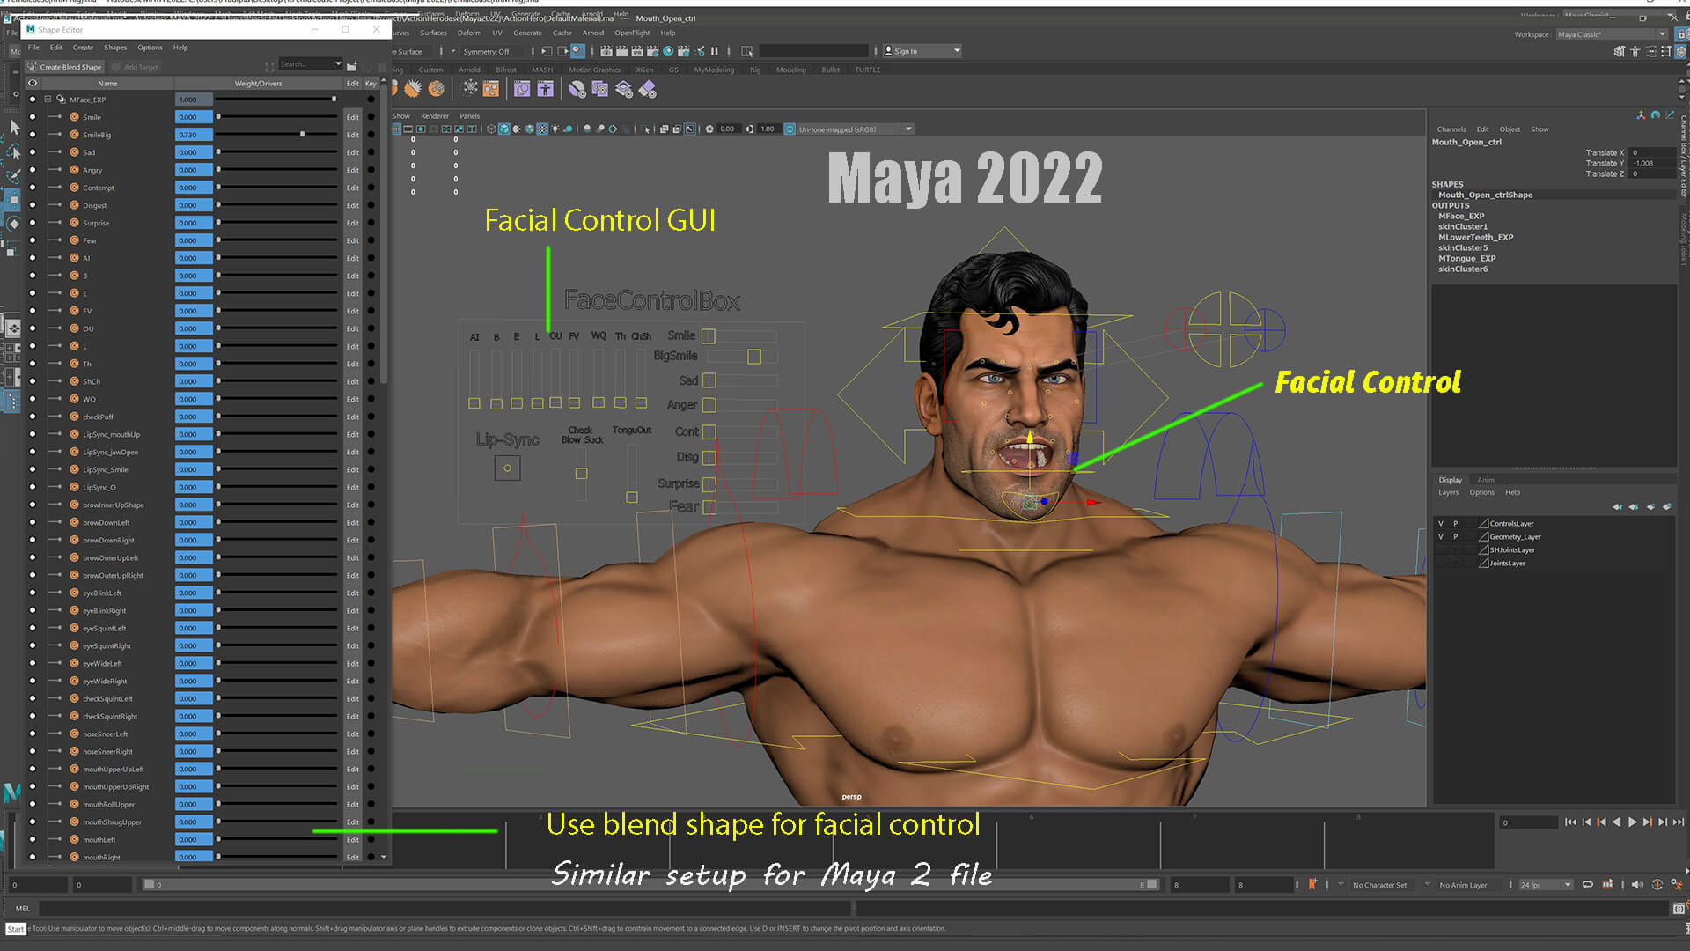Open the Script Editor icon

tap(1679, 908)
